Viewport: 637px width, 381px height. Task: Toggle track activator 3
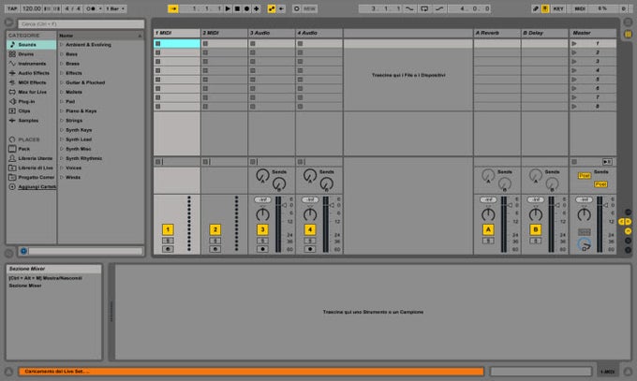click(262, 230)
